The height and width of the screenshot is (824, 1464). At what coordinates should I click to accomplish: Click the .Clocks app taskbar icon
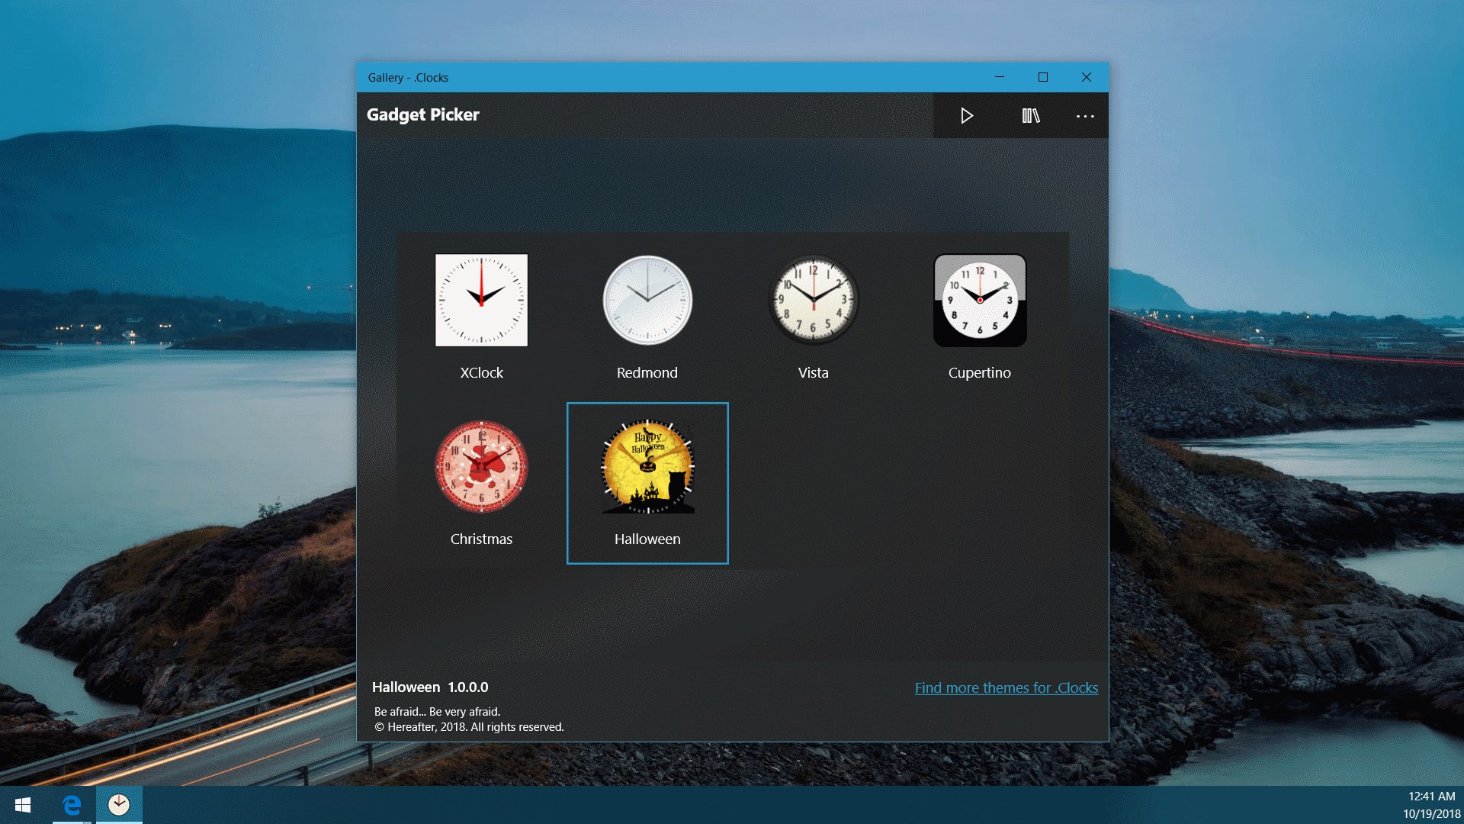pos(119,805)
